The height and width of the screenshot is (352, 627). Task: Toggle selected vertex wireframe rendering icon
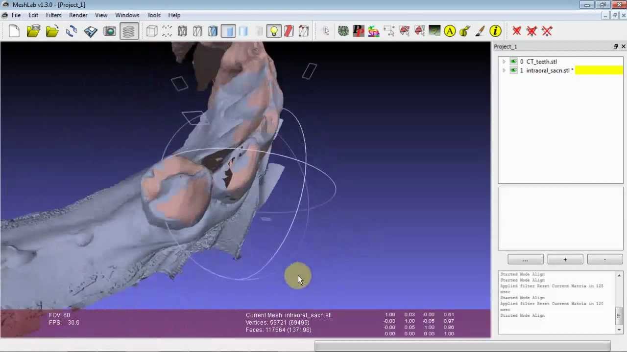click(304, 31)
